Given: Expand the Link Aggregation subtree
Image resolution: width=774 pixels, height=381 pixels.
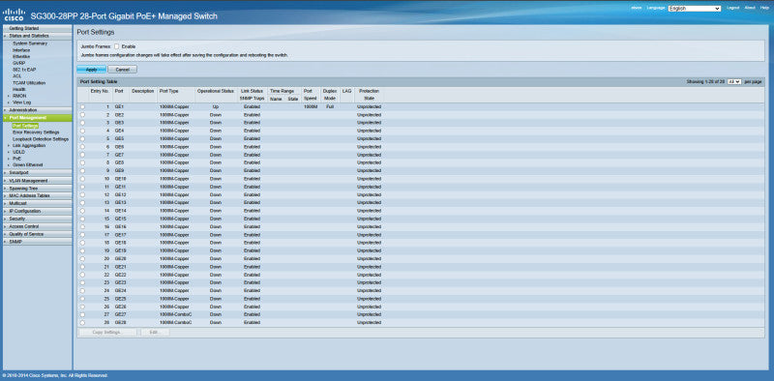Looking at the screenshot, I should point(9,146).
